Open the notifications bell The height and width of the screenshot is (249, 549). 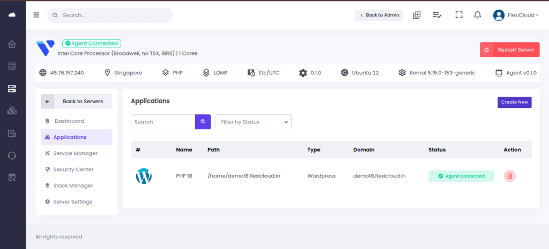(477, 15)
